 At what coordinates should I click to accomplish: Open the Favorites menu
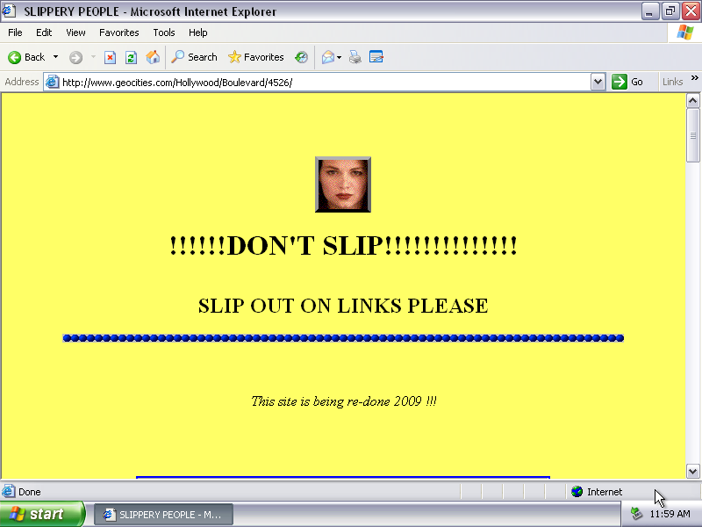[119, 32]
